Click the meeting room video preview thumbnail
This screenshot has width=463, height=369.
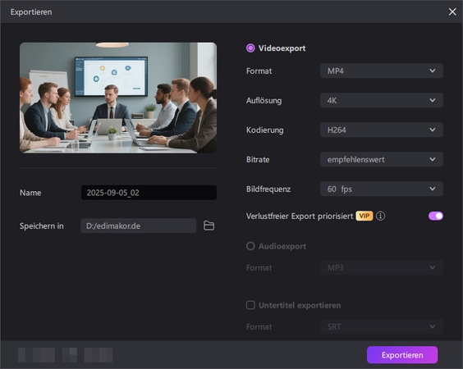point(118,98)
